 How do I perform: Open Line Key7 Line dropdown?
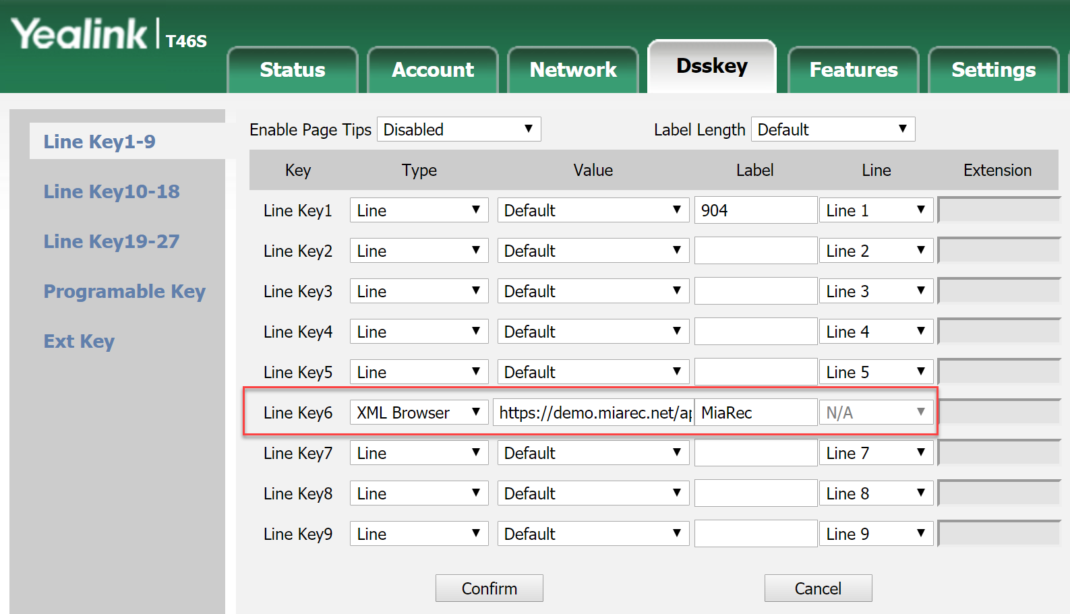point(876,453)
